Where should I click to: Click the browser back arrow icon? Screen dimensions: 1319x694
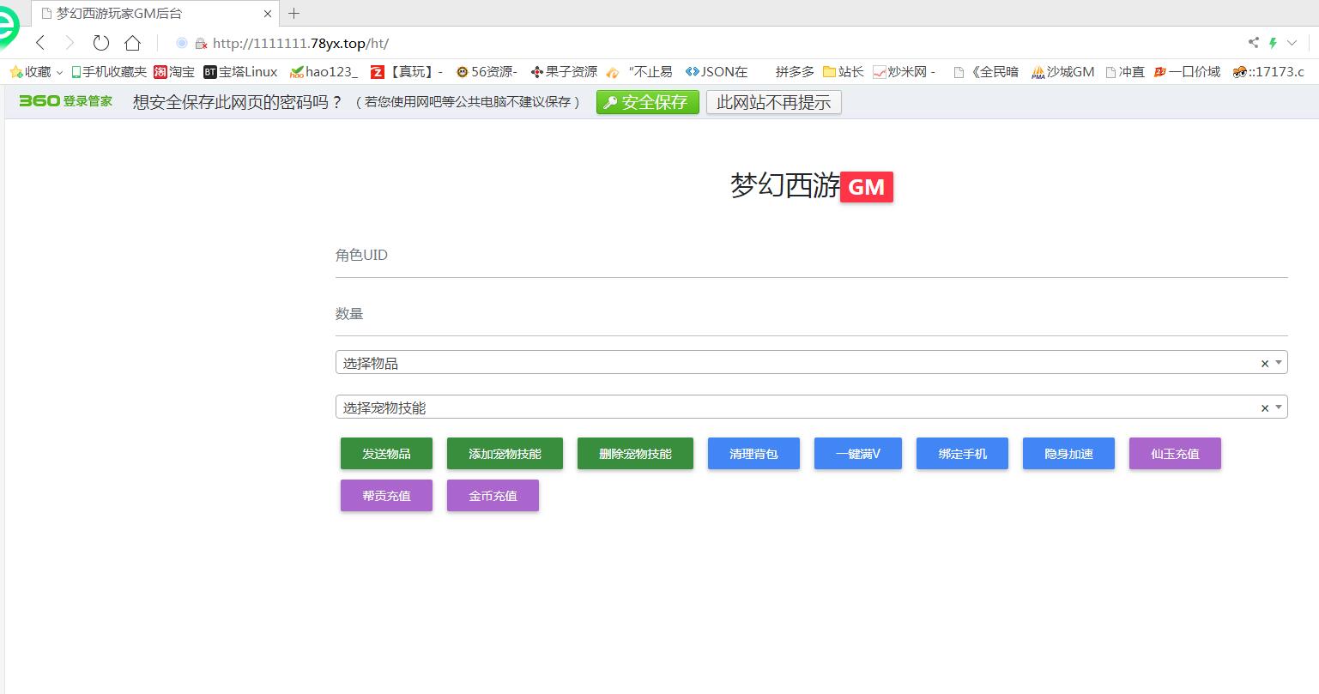click(x=40, y=43)
